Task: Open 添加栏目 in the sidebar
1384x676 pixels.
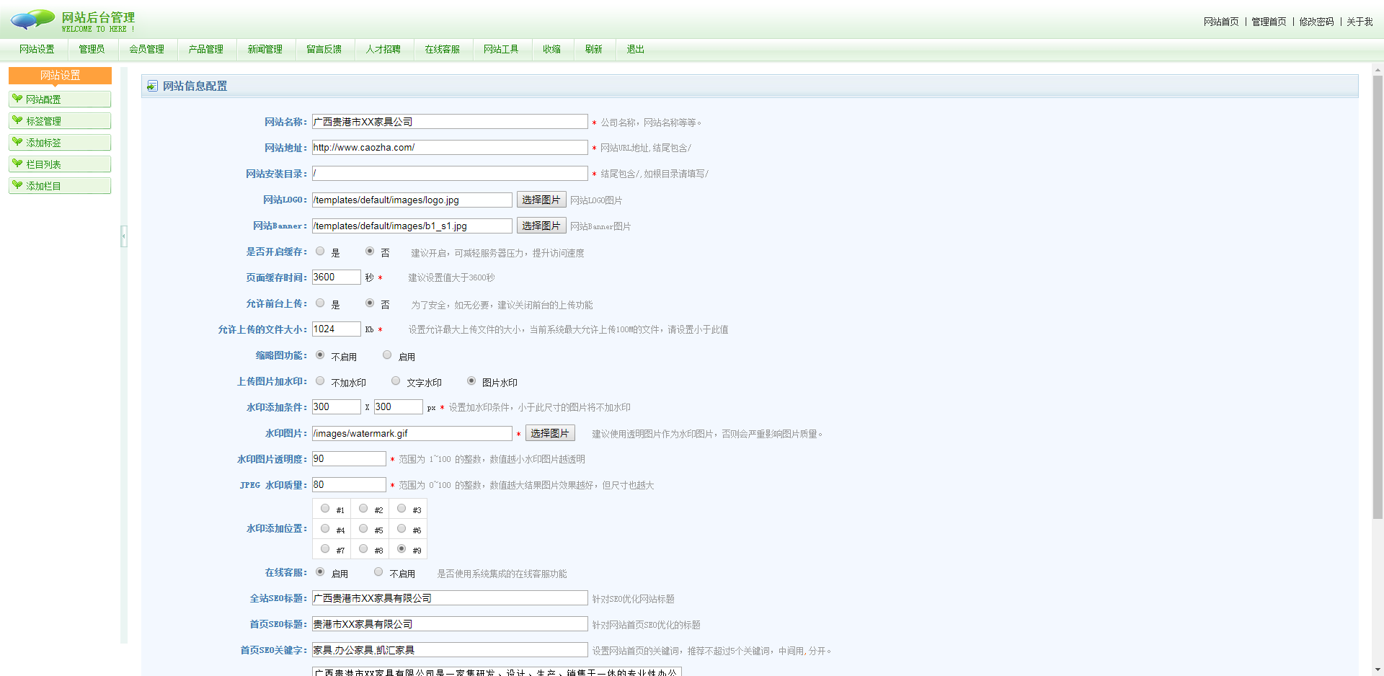Action: [x=60, y=186]
